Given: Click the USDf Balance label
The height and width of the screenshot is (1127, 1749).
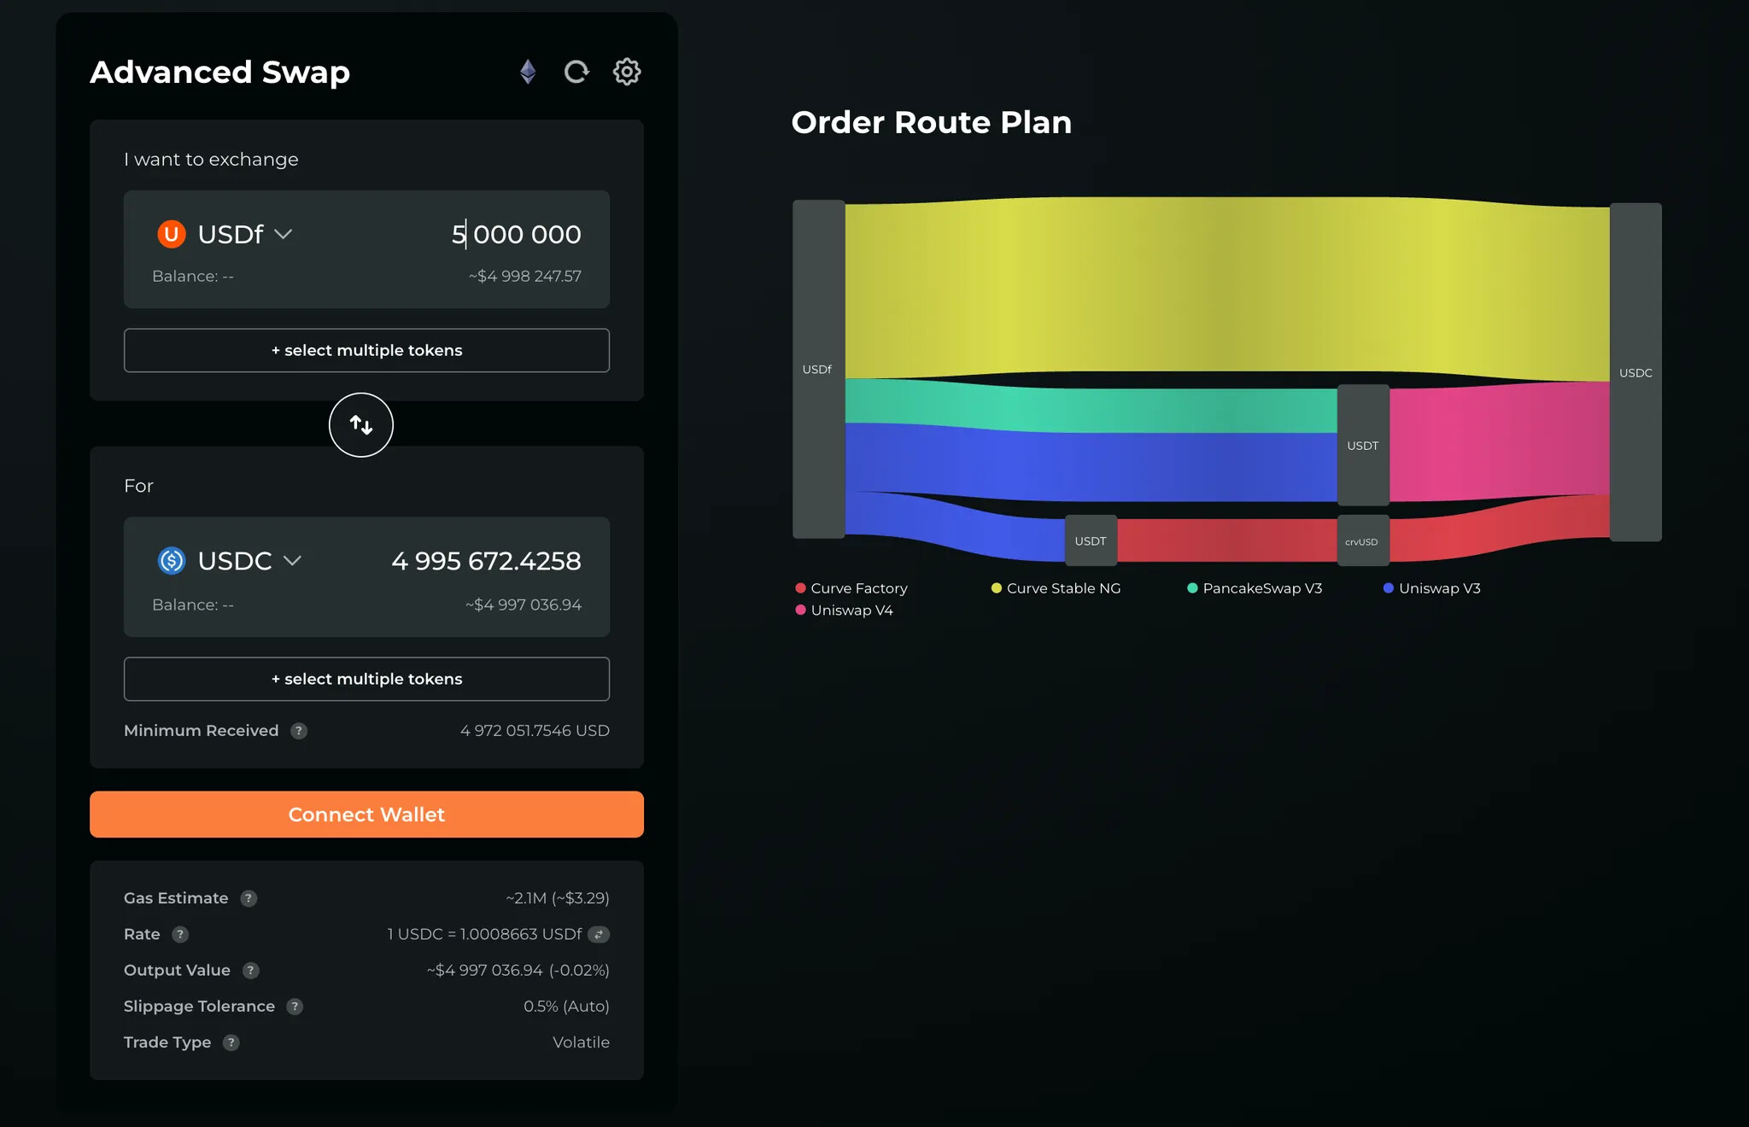Looking at the screenshot, I should click(x=193, y=277).
